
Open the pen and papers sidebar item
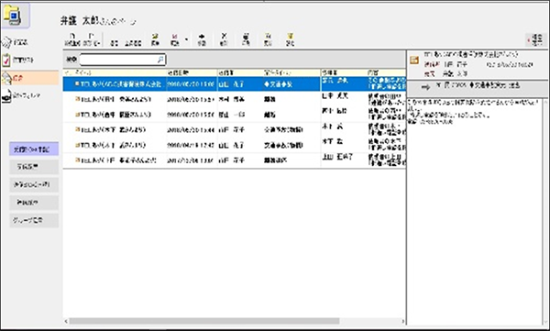(16, 42)
